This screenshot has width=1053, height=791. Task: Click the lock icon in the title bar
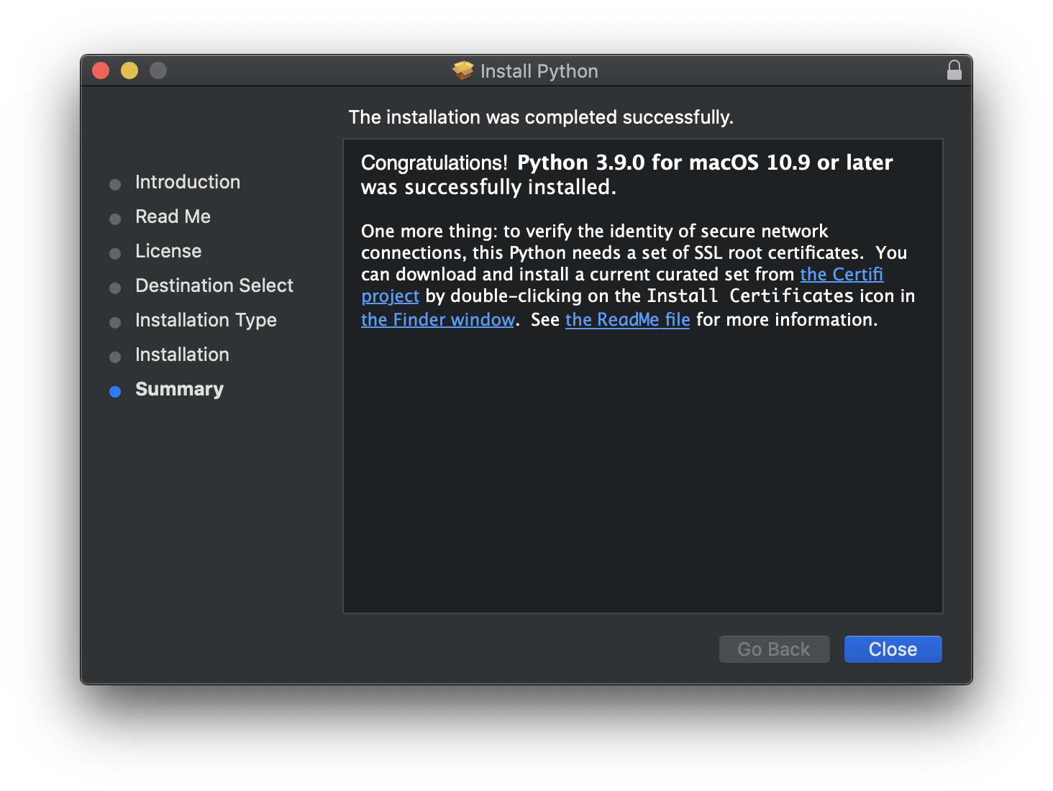click(954, 70)
